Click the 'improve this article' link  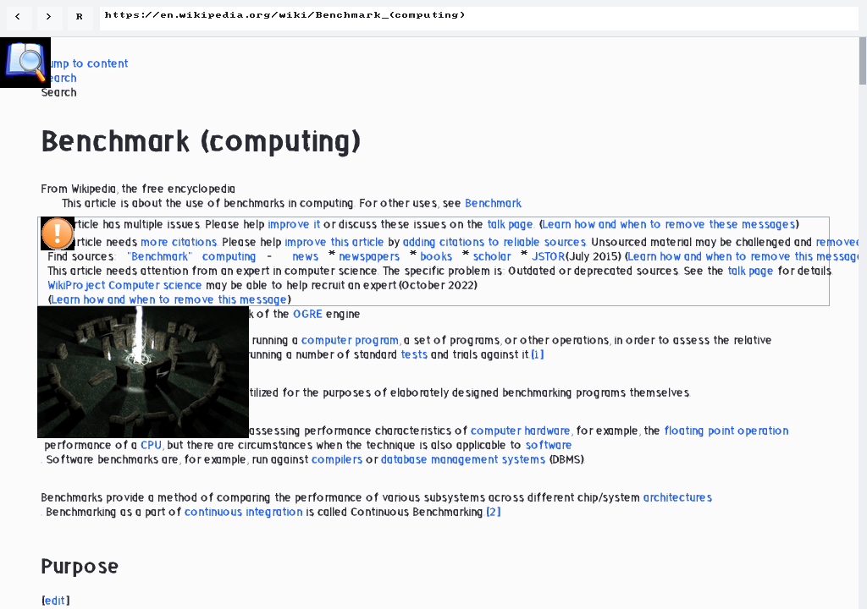pyautogui.click(x=334, y=242)
